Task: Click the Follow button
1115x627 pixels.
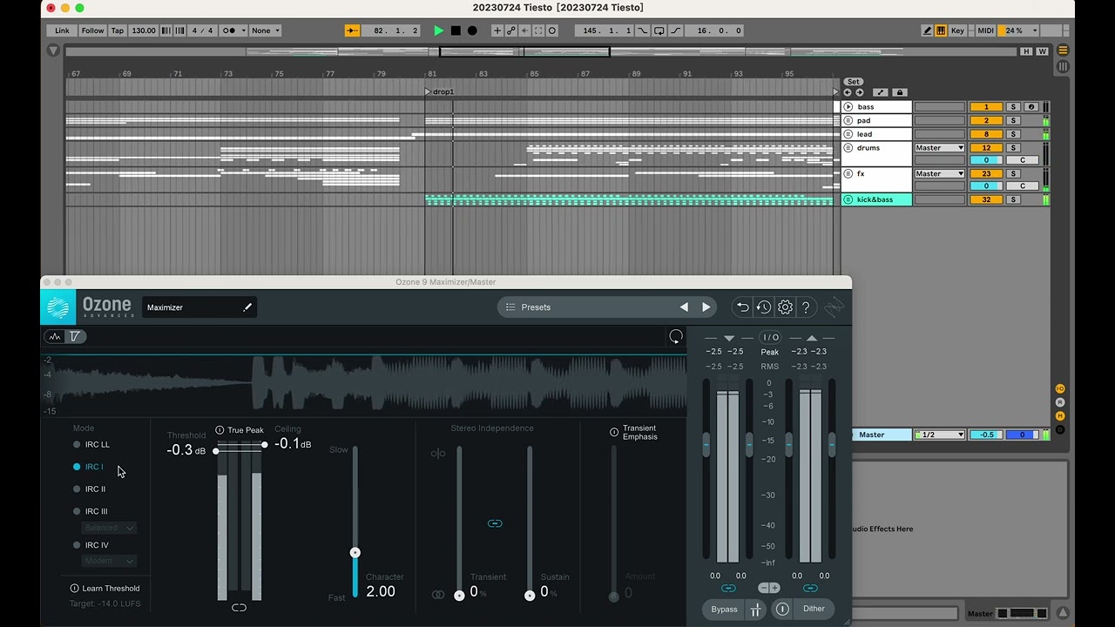Action: point(92,30)
